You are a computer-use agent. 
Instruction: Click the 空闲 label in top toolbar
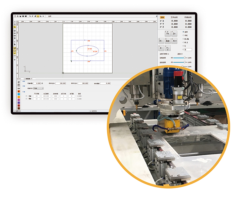[49, 16]
